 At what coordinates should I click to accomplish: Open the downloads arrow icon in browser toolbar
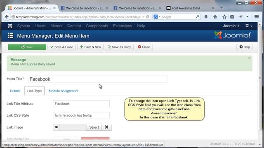click(206, 16)
